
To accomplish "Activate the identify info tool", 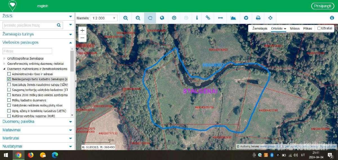I will 197,18.
